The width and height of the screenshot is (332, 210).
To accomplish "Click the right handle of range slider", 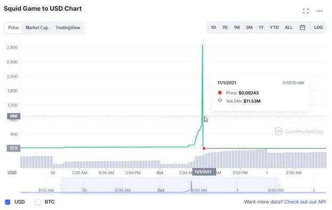I will tap(279, 185).
